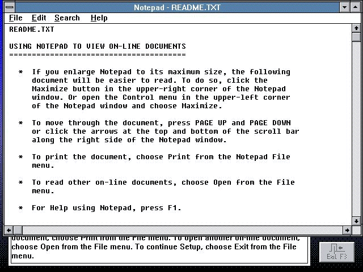Screen dimensions: 363x272
Task: Open the Search menu
Action: click(x=67, y=18)
